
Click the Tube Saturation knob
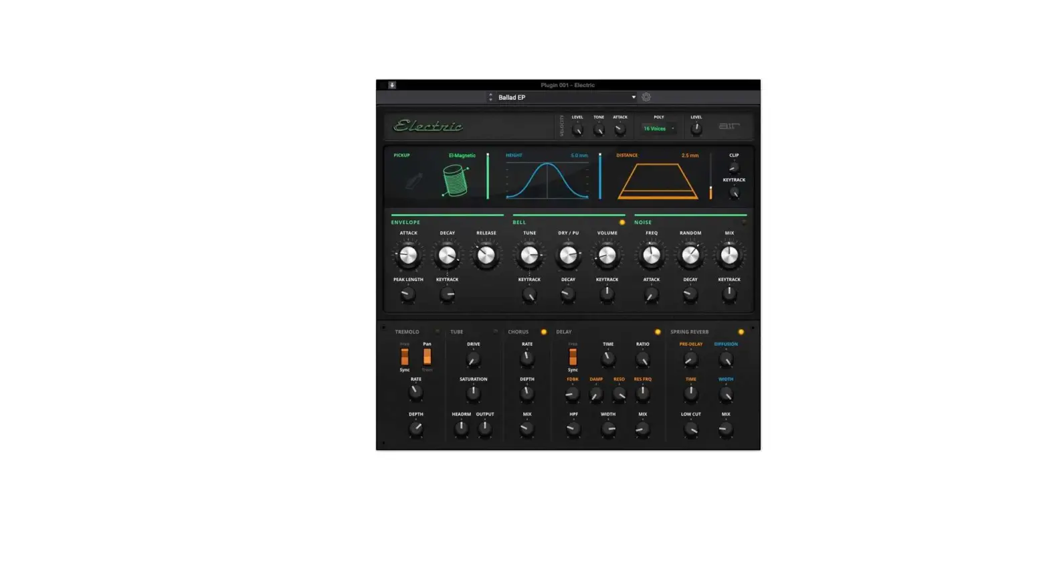pos(473,393)
